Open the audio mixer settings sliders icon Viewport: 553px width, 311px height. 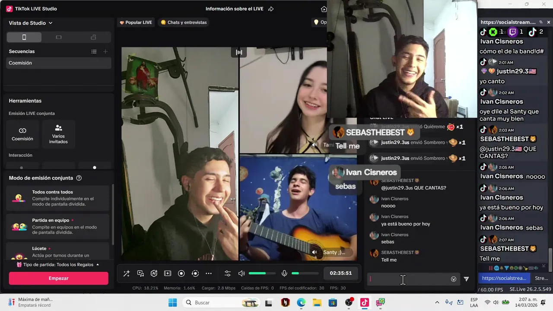pyautogui.click(x=228, y=273)
